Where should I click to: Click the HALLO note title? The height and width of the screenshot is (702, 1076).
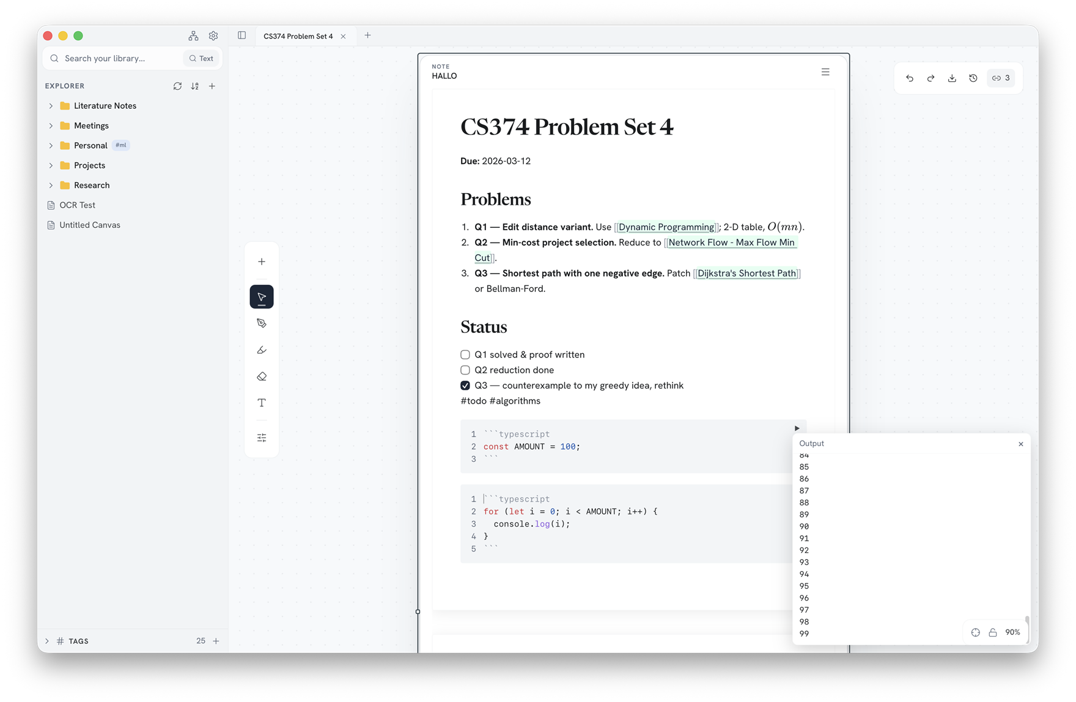(x=444, y=76)
